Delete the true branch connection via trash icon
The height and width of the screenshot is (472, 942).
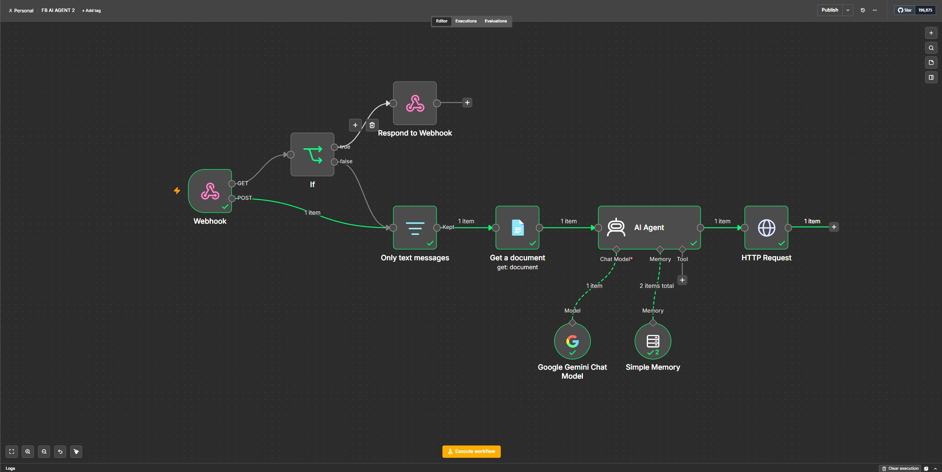(372, 125)
